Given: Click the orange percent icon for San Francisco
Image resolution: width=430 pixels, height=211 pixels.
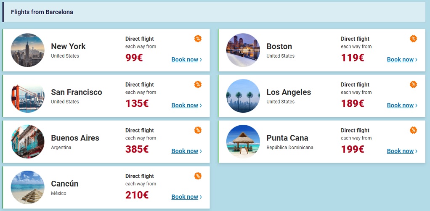Looking at the screenshot, I should point(198,84).
